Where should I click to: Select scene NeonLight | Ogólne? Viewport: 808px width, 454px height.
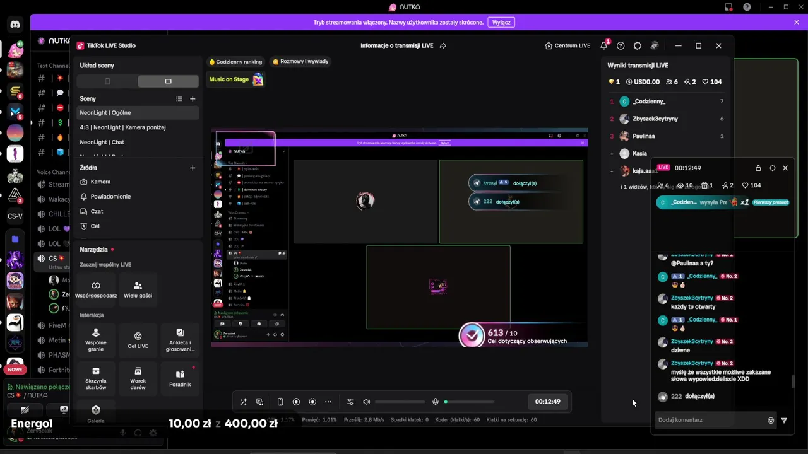(138, 113)
